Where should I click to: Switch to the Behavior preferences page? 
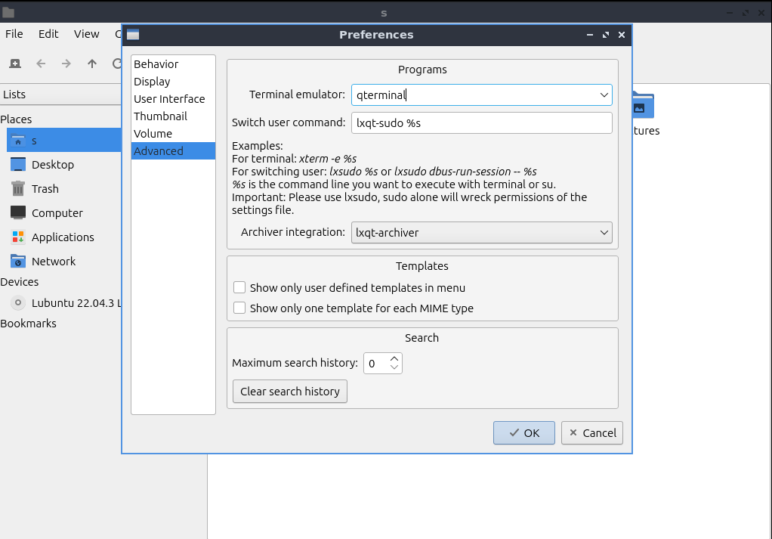point(156,64)
